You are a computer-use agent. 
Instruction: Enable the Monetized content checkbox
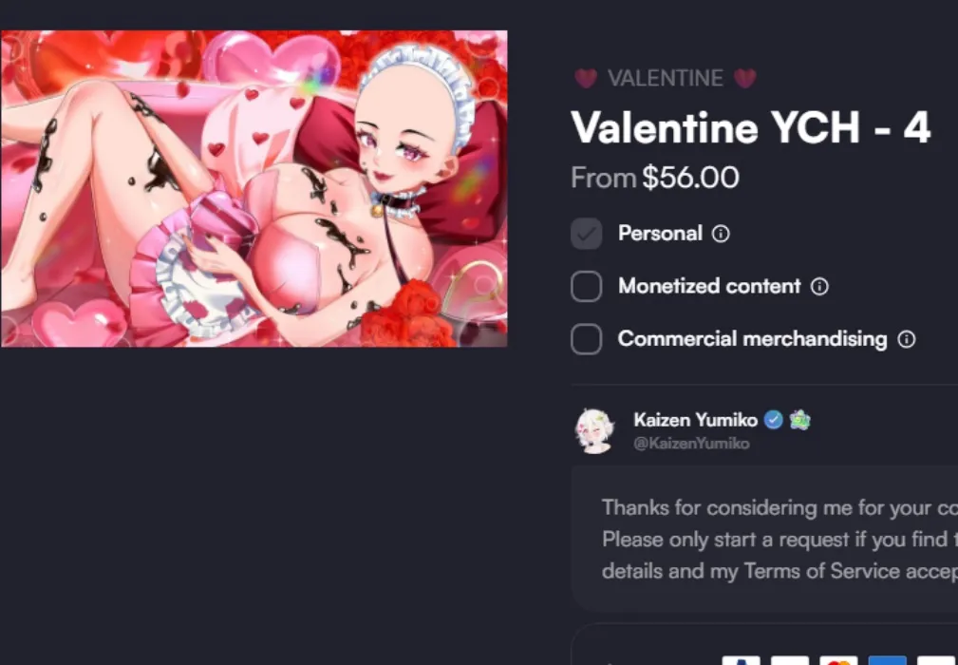(587, 286)
